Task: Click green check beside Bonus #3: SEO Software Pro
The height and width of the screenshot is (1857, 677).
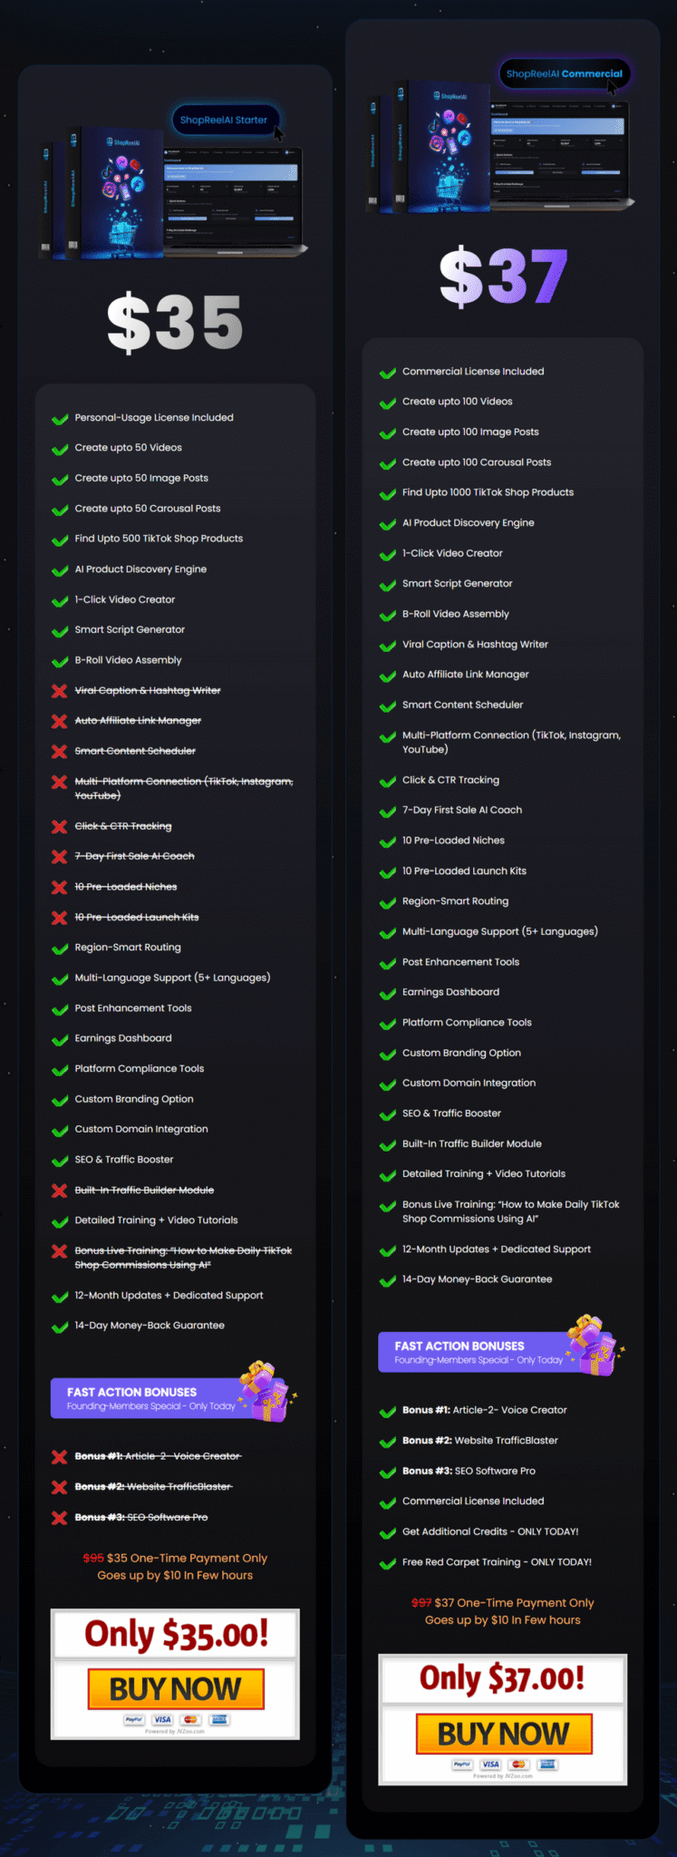Action: [x=388, y=1471]
